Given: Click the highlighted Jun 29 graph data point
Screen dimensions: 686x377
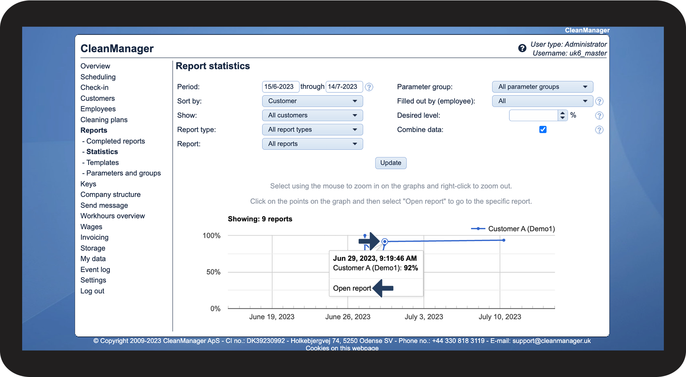Looking at the screenshot, I should tap(385, 241).
